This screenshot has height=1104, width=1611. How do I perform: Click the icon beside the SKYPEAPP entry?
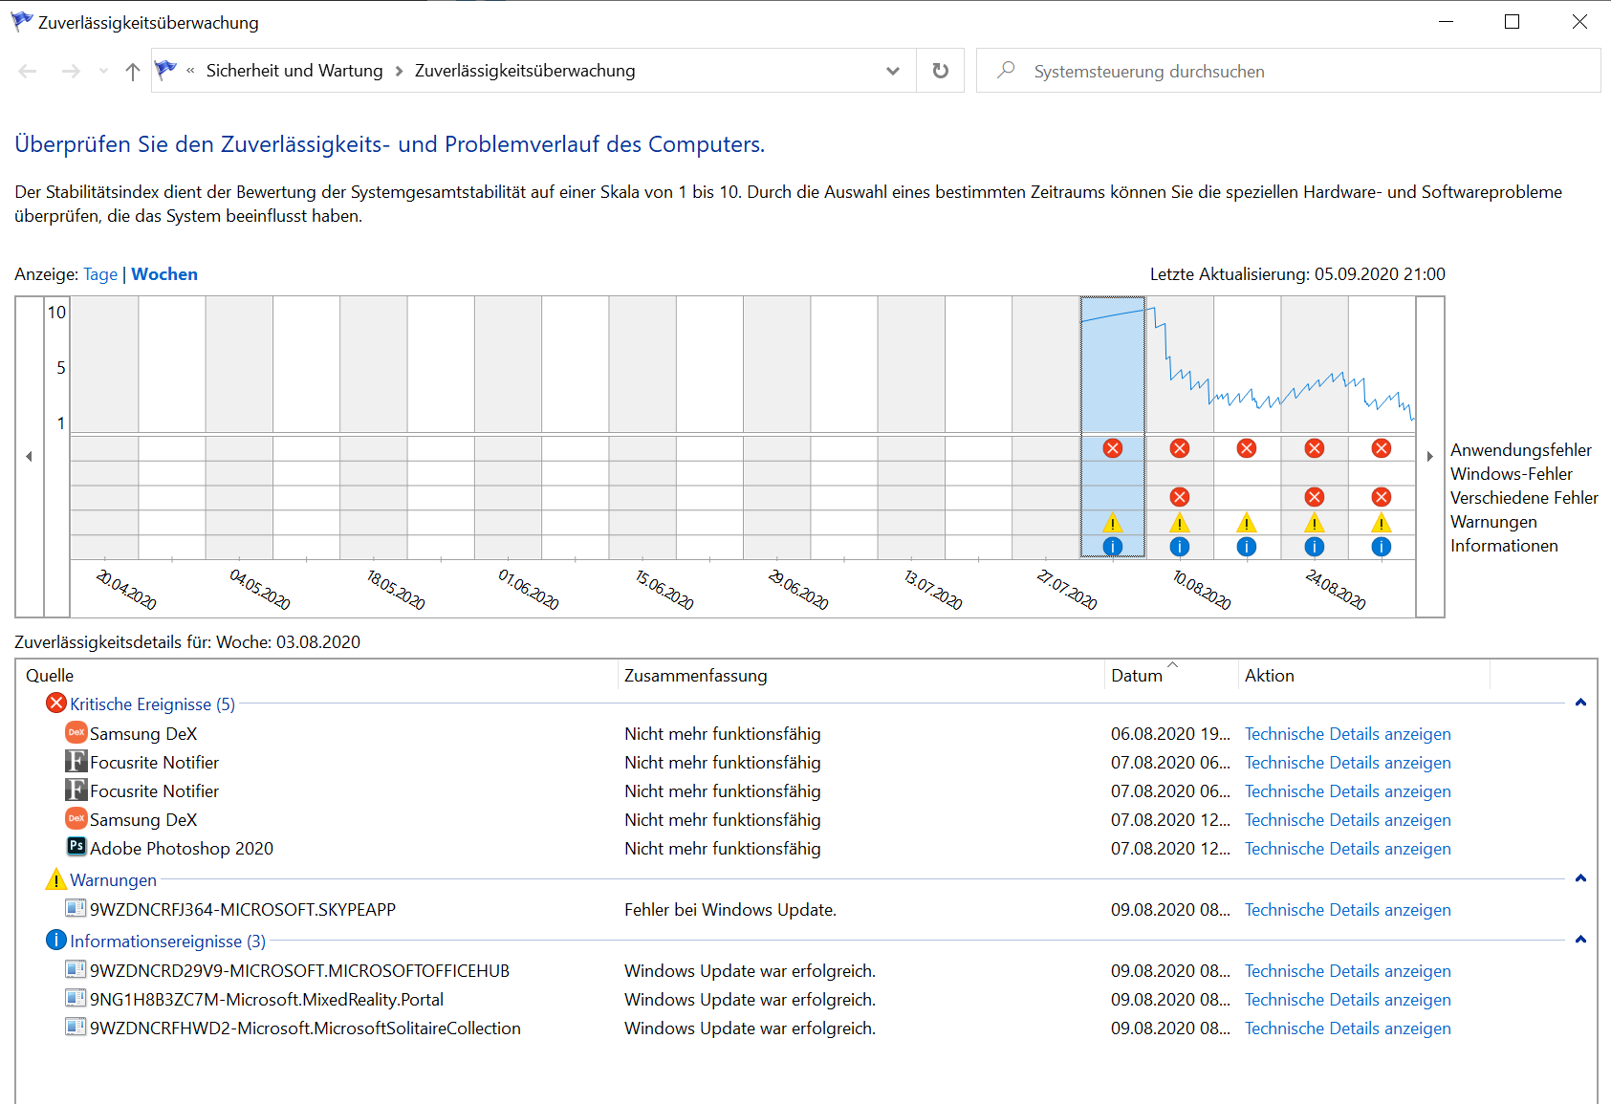click(76, 908)
